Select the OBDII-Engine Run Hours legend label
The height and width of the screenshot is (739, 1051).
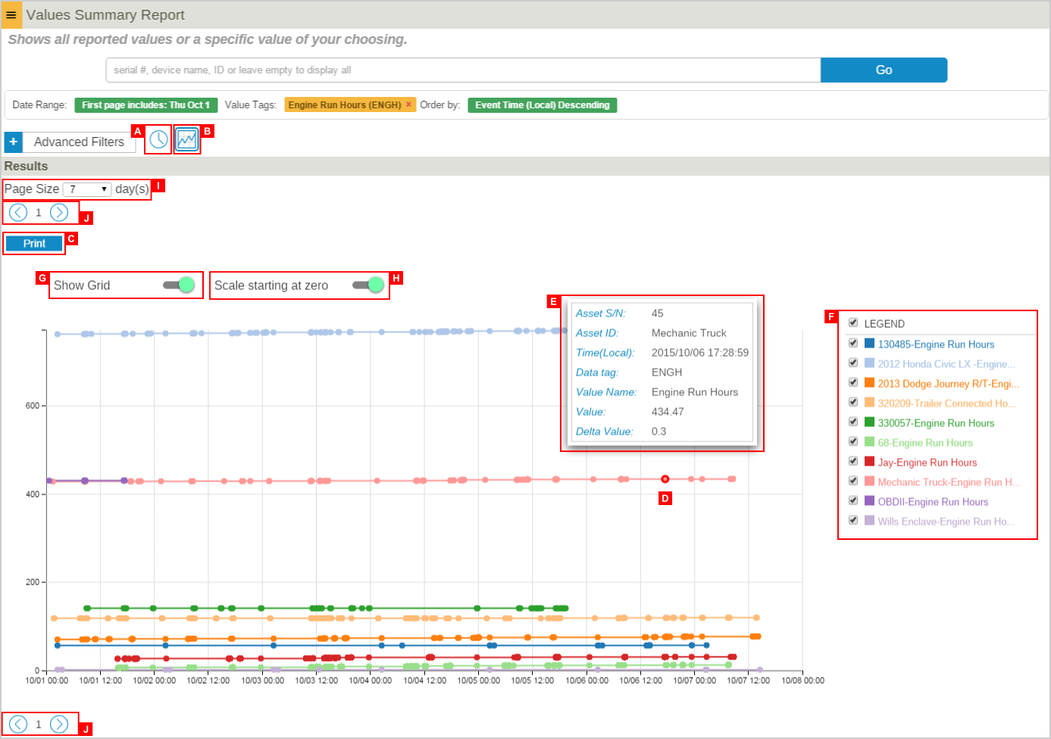933,502
